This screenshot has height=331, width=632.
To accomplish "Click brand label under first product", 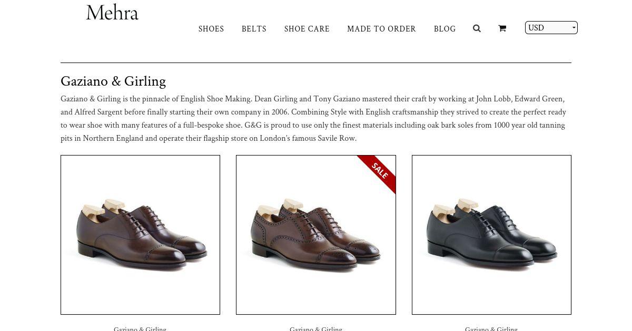I will [x=140, y=328].
